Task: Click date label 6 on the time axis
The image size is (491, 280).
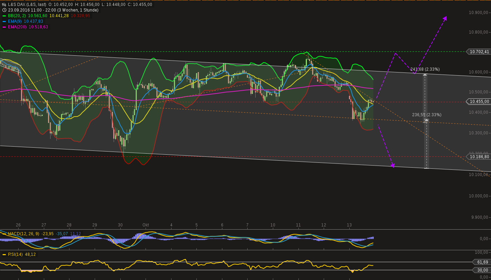Action: coord(222,225)
